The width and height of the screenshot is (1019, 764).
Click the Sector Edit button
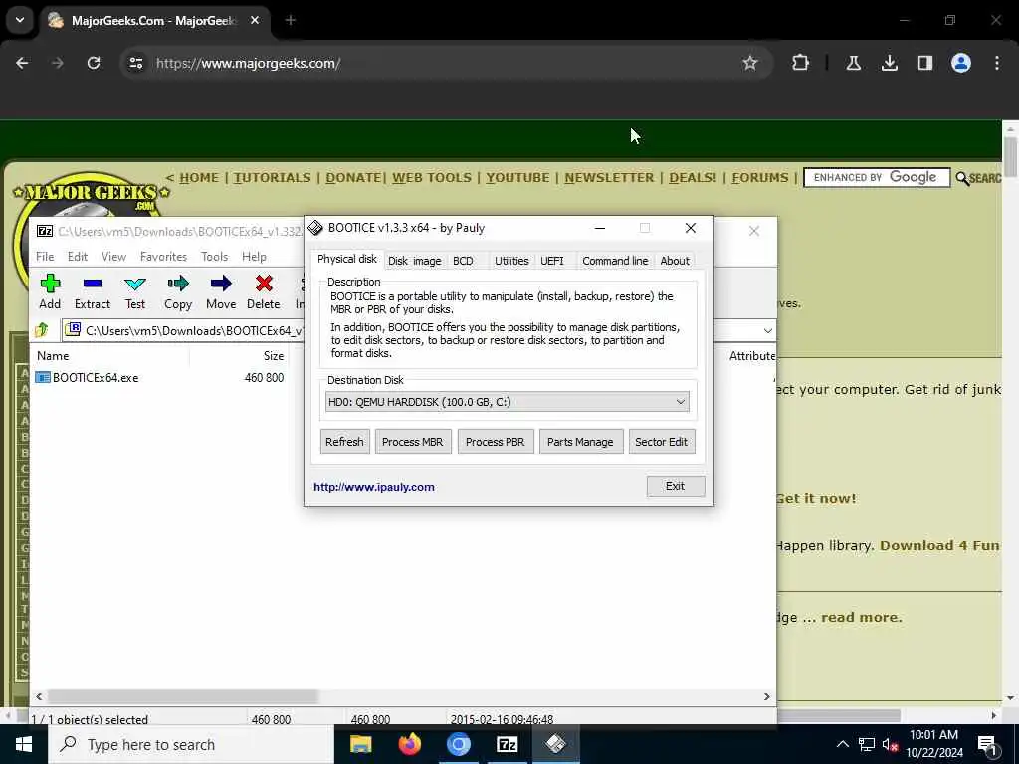click(x=661, y=441)
